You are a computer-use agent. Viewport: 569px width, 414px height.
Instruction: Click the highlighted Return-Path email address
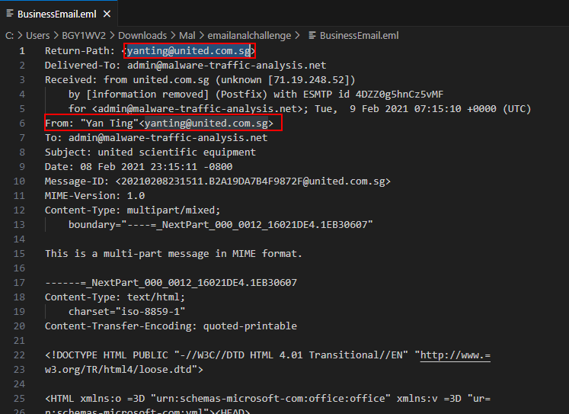click(189, 51)
